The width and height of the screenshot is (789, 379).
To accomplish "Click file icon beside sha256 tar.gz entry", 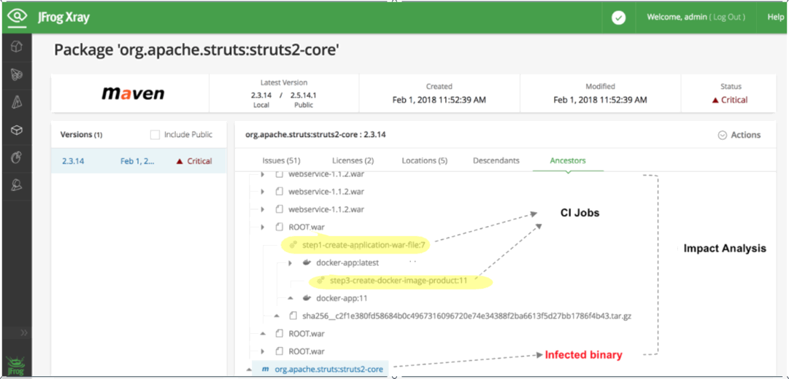I will click(x=293, y=316).
